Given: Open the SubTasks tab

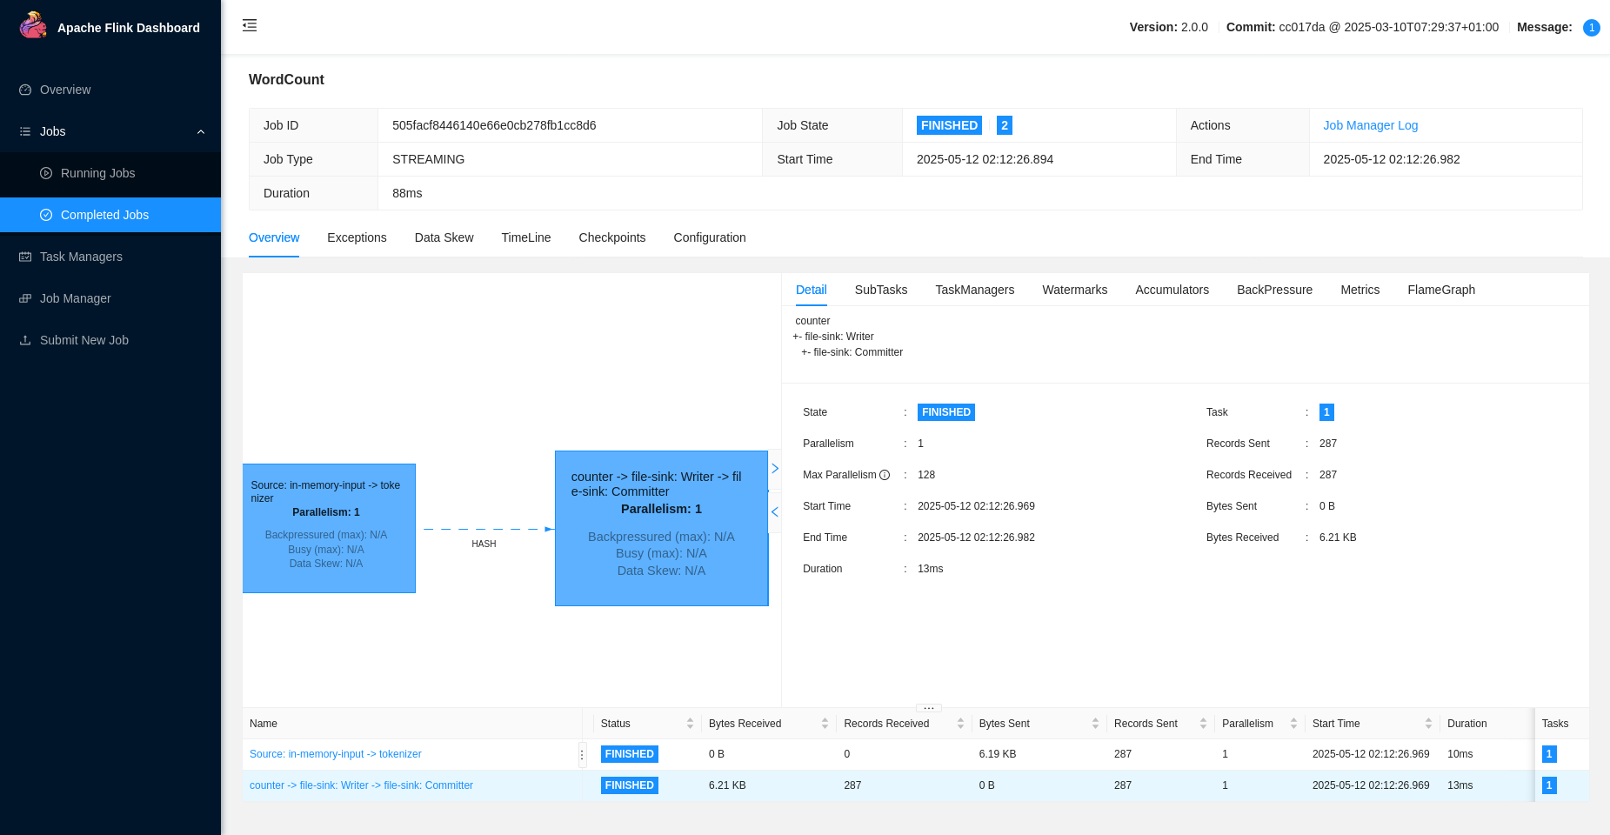Looking at the screenshot, I should click(881, 290).
